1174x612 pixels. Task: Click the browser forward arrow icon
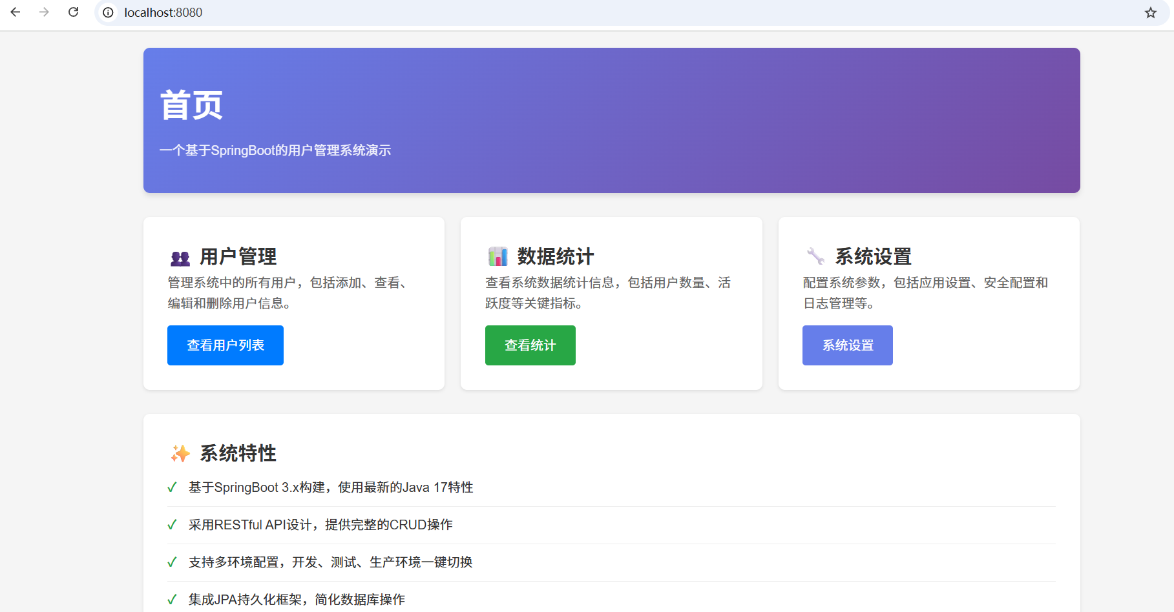click(43, 12)
